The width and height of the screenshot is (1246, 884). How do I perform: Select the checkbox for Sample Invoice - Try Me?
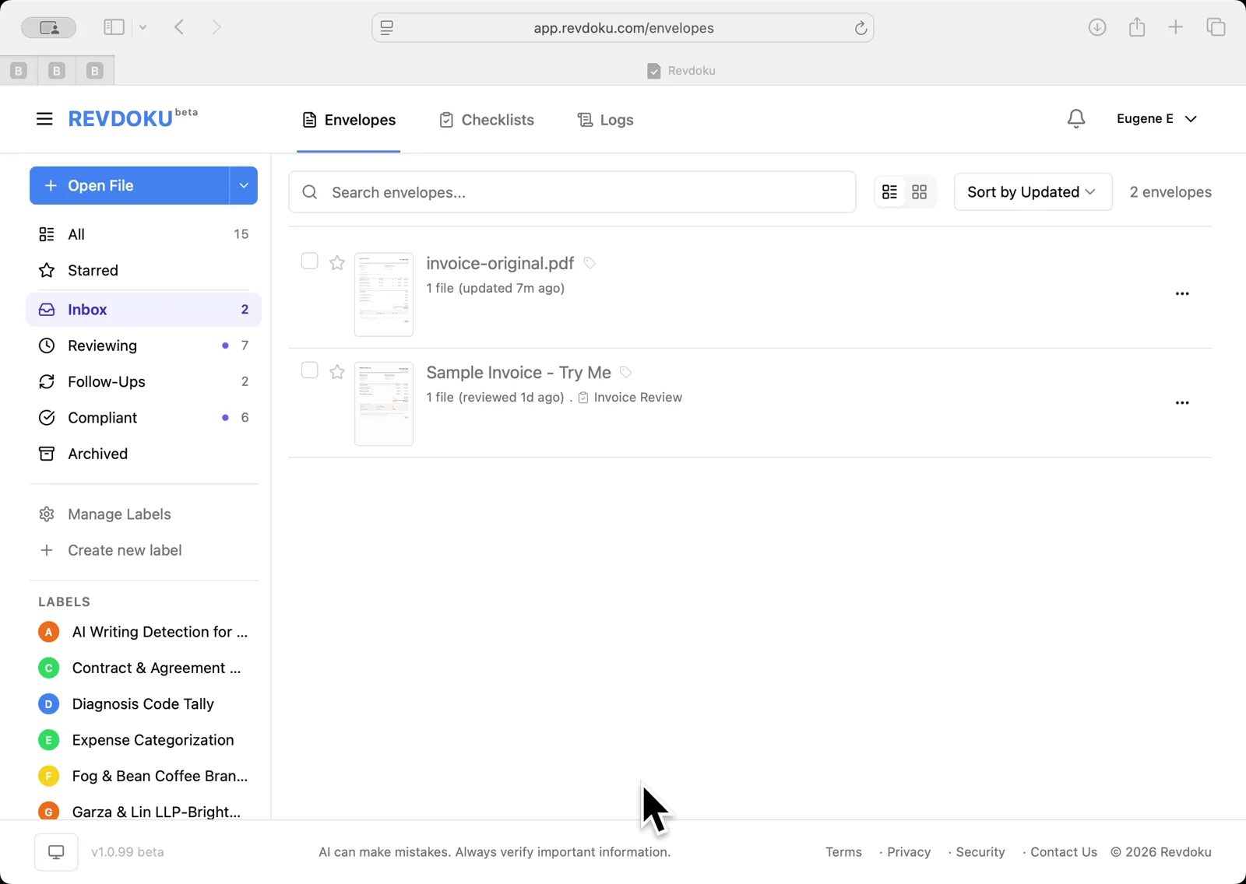click(309, 371)
